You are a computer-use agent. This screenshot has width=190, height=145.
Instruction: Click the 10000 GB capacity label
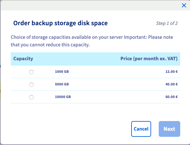pyautogui.click(x=63, y=97)
